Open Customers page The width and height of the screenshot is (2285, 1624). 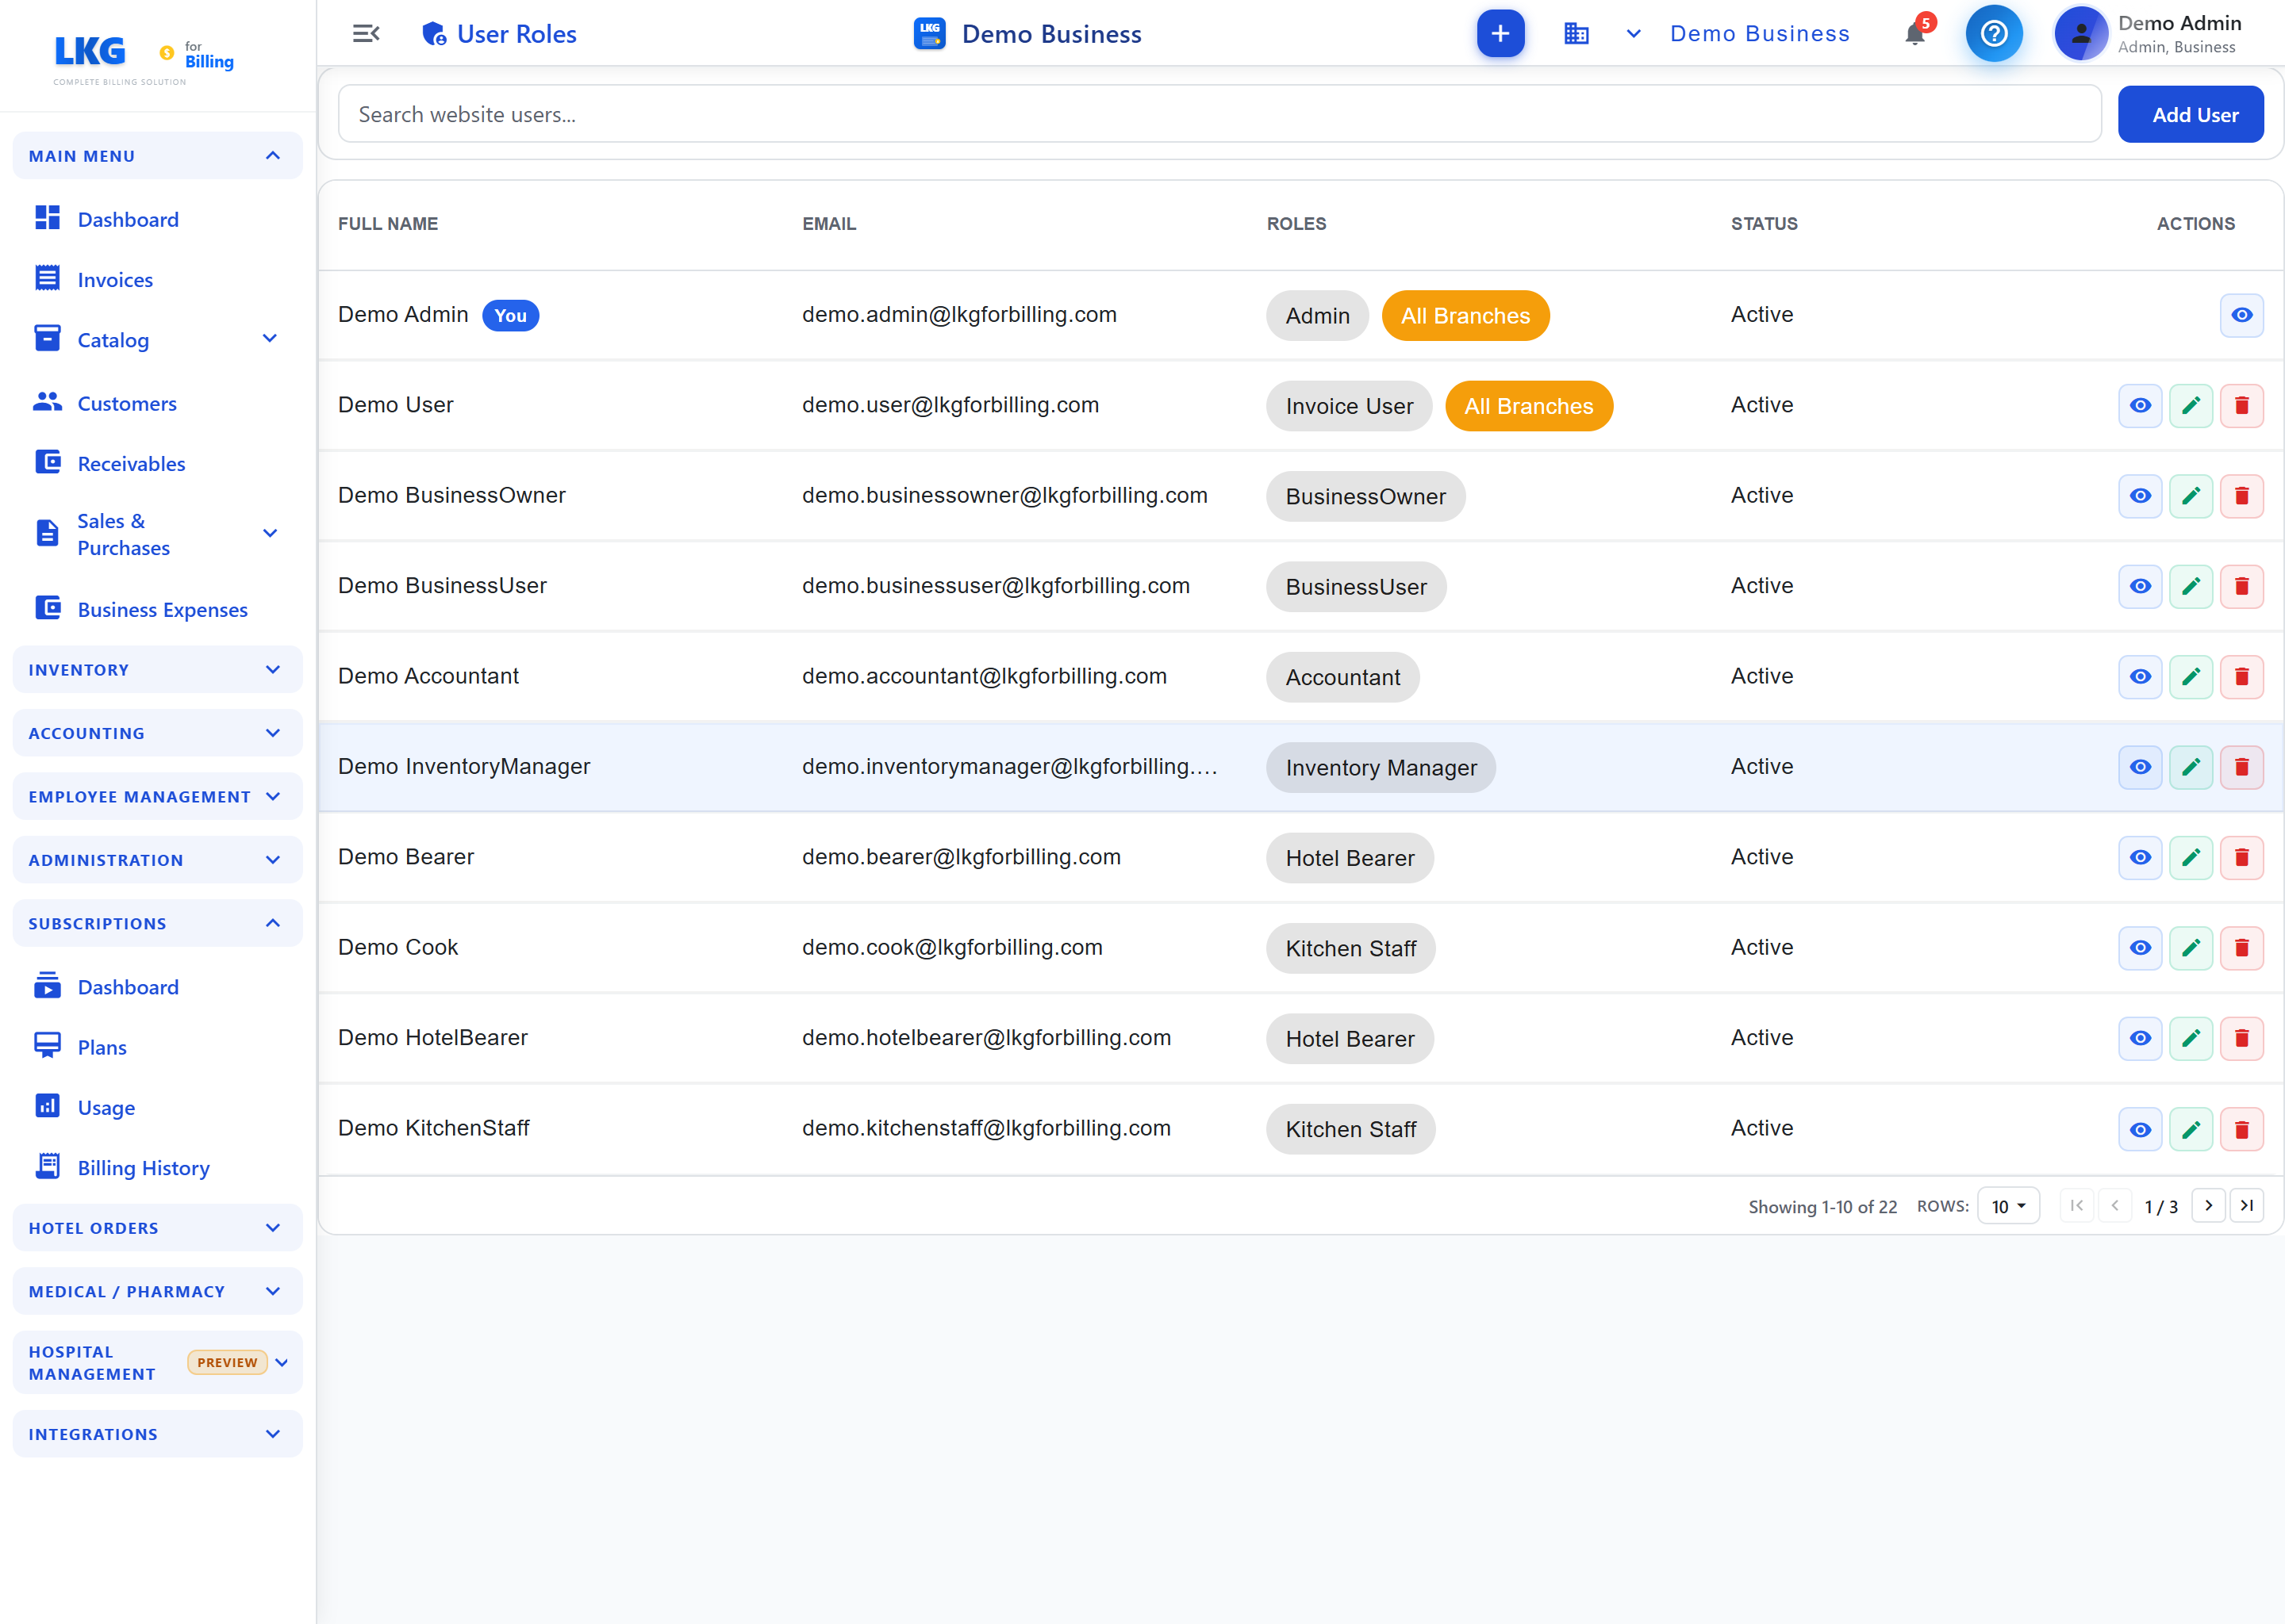click(157, 403)
